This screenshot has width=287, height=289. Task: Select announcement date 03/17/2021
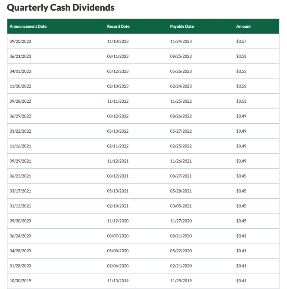tap(20, 191)
